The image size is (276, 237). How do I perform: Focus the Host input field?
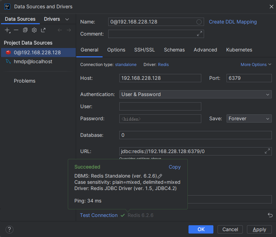pos(160,78)
